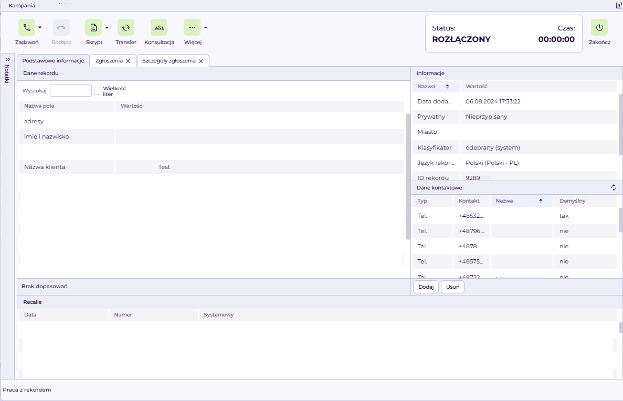Toggle the Wielkość liter checkbox

97,91
